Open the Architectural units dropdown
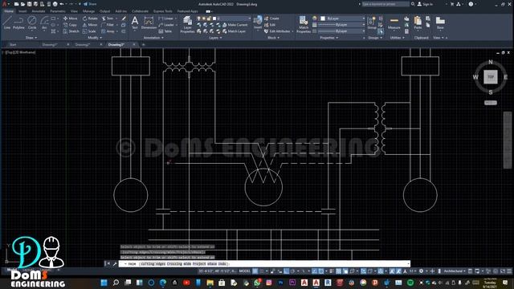Image resolution: width=514 pixels, height=289 pixels. point(455,271)
